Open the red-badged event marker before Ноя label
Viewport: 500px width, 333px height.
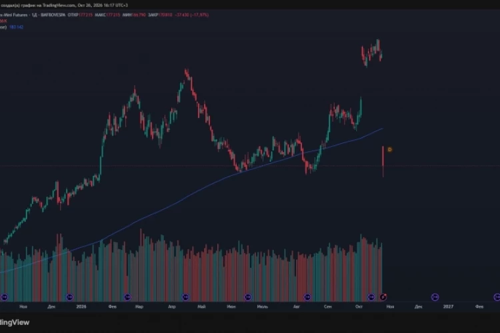383,297
